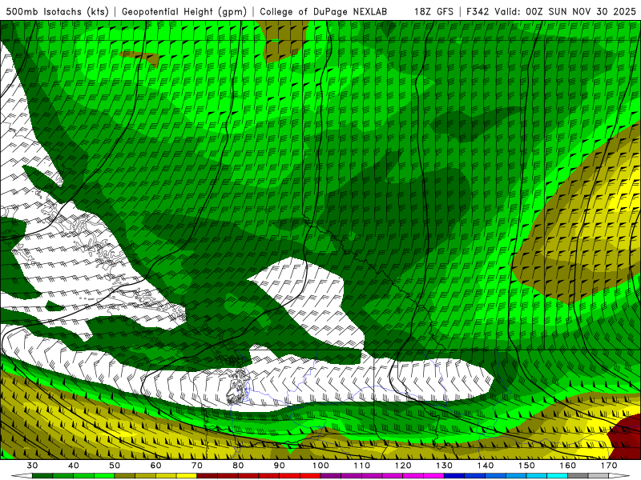641x480 pixels.
Task: Click the 'F342' forecast hour text
Action: (x=478, y=11)
